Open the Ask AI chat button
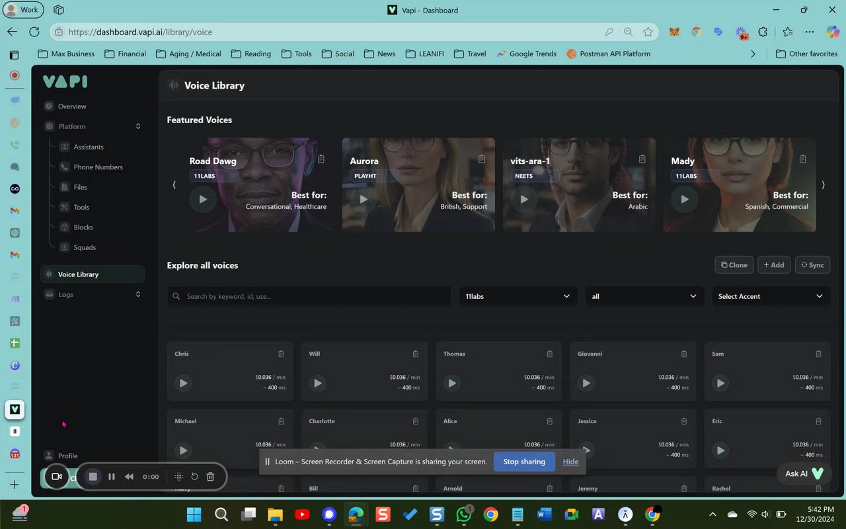The width and height of the screenshot is (846, 529). point(803,473)
